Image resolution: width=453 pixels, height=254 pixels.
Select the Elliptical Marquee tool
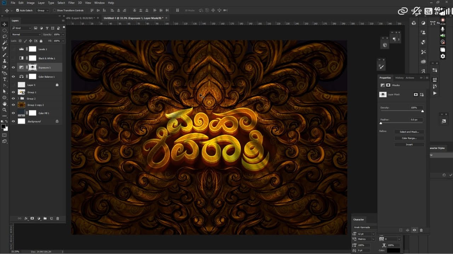click(5, 30)
